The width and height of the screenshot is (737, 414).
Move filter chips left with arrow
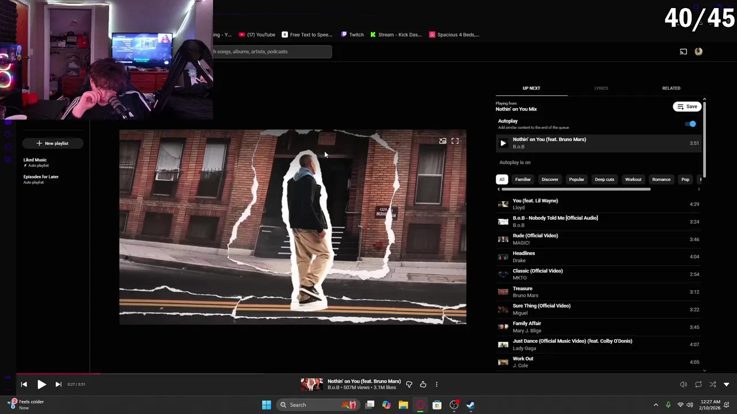point(499,189)
